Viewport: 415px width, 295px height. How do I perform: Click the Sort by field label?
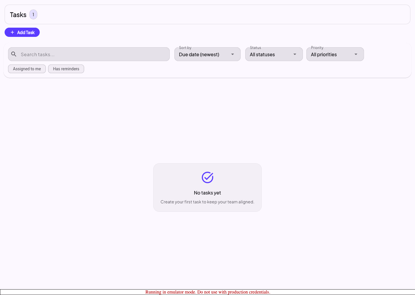pyautogui.click(x=185, y=48)
